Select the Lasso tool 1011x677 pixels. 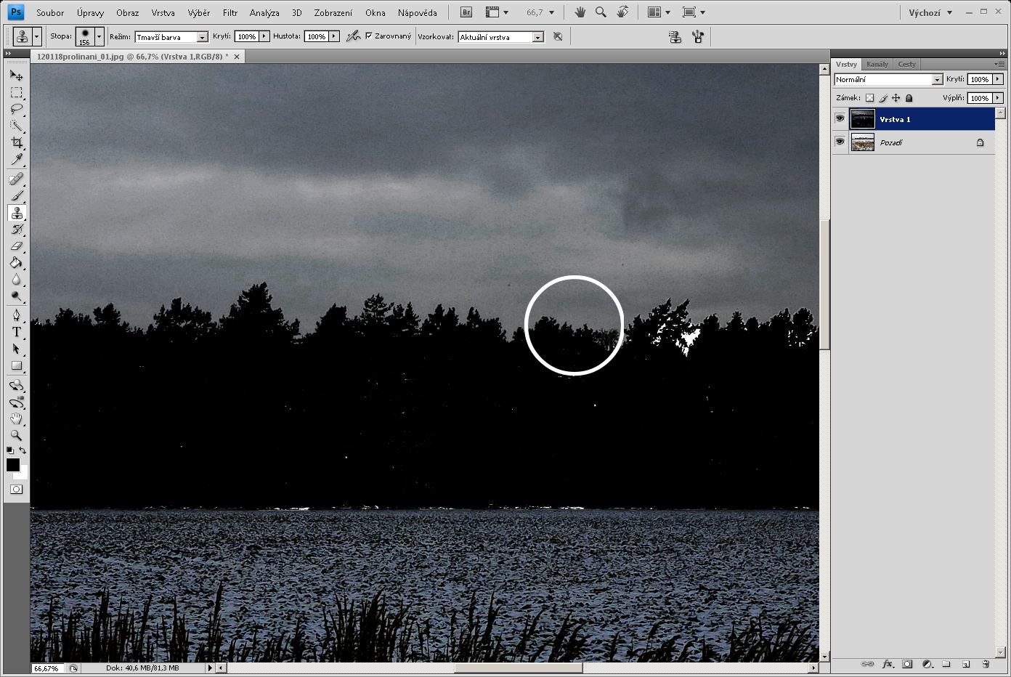(x=16, y=109)
